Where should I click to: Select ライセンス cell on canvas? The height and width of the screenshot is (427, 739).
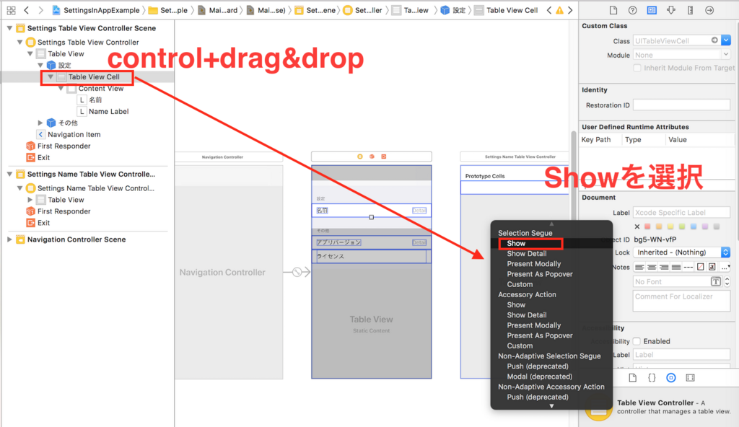click(x=372, y=256)
